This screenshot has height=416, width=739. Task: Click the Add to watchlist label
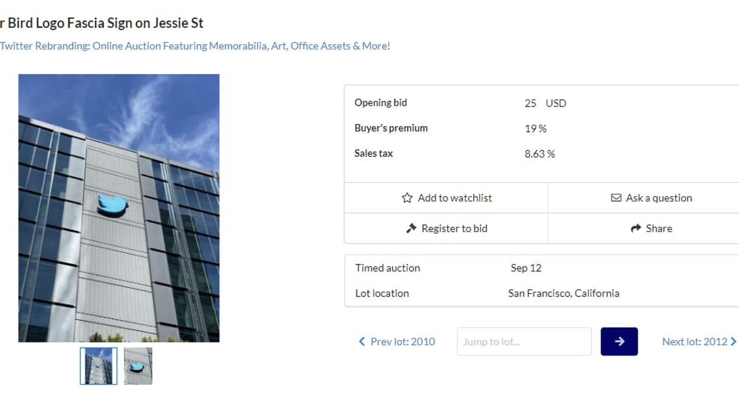(455, 198)
